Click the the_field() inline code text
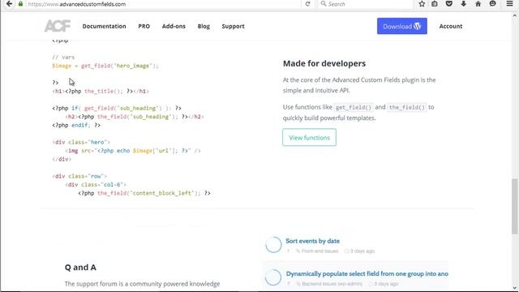Image resolution: width=519 pixels, height=292 pixels. 406,107
